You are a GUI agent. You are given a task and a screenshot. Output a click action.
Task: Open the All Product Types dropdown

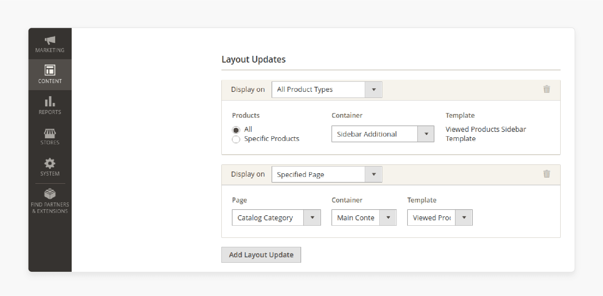point(327,89)
